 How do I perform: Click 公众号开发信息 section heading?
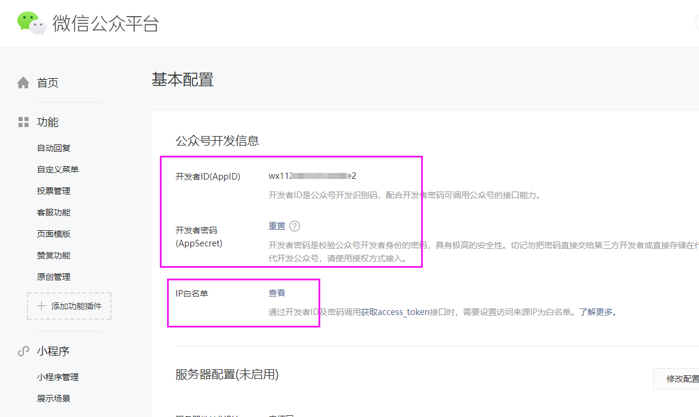coord(217,141)
